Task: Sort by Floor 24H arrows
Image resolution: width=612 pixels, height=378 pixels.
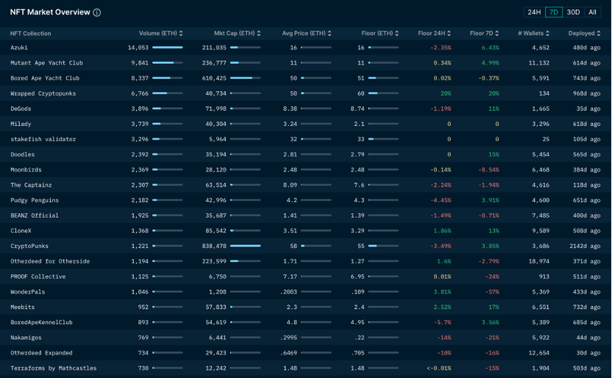Action: point(449,34)
